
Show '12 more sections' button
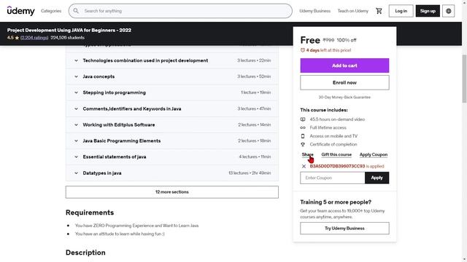tap(172, 192)
